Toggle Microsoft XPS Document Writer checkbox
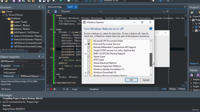200x112 pixels. coord(88,41)
